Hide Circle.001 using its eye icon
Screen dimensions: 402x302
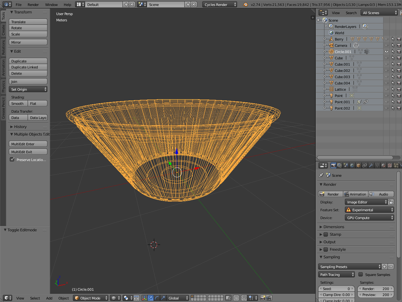(x=386, y=52)
